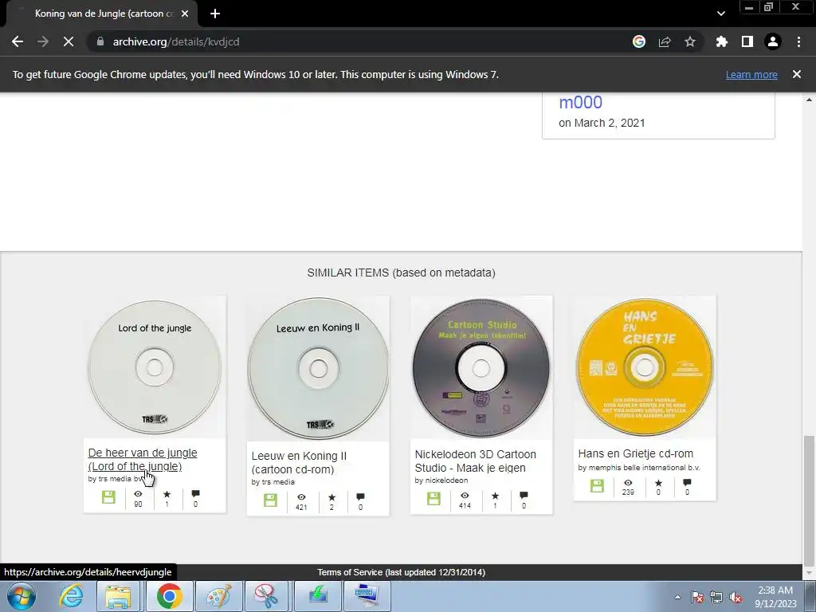Click reviews bubble on Nickelodeon card

(x=524, y=495)
